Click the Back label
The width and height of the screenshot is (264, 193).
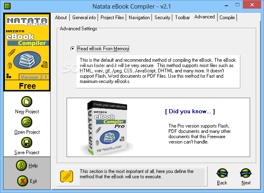pos(222,183)
